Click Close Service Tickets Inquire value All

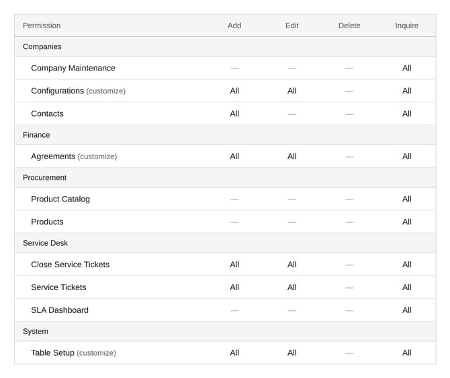point(406,265)
